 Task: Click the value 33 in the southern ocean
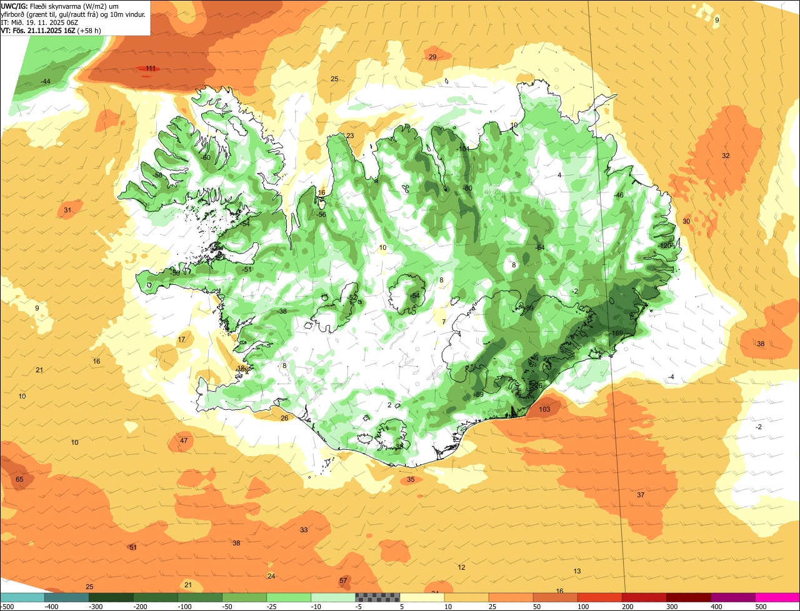coord(304,530)
